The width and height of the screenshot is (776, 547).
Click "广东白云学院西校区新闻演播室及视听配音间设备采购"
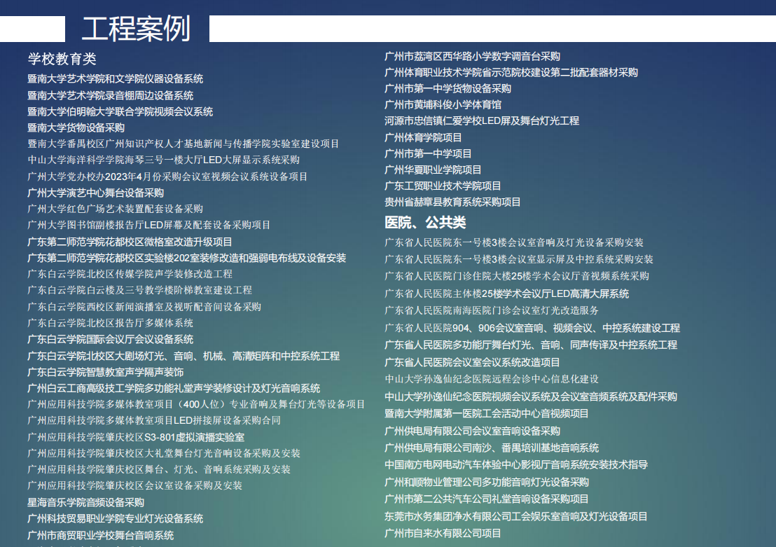point(144,307)
